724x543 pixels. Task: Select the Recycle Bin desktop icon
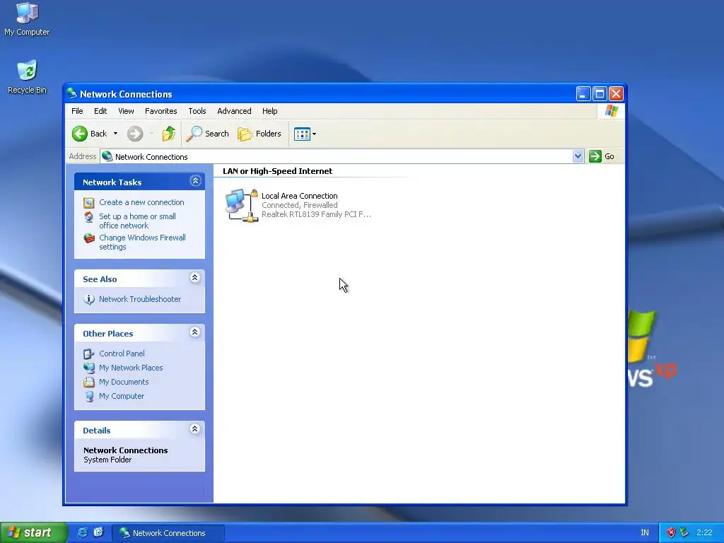click(27, 76)
